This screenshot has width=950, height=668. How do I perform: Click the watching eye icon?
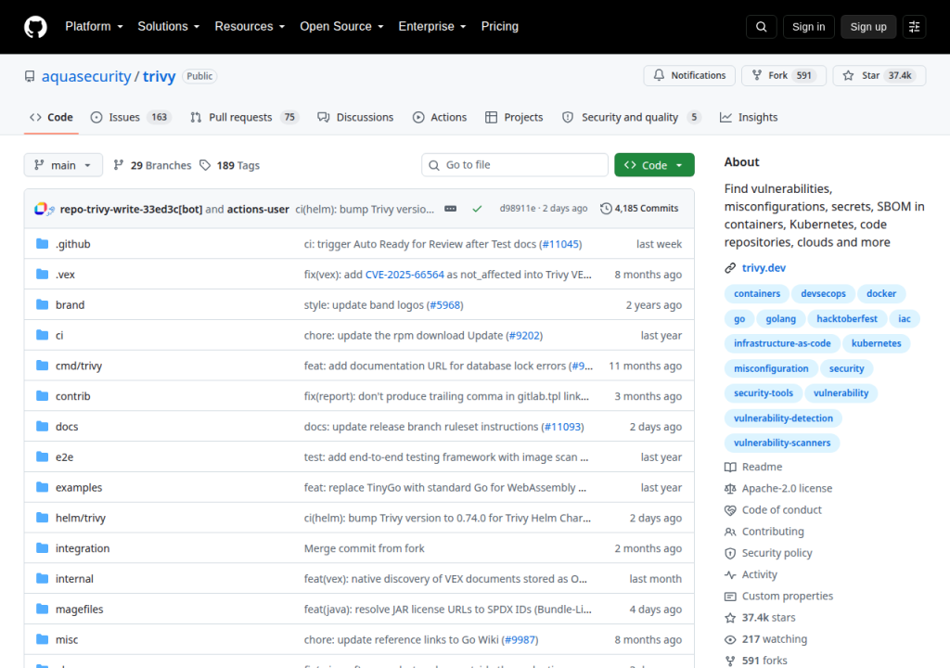(x=730, y=639)
